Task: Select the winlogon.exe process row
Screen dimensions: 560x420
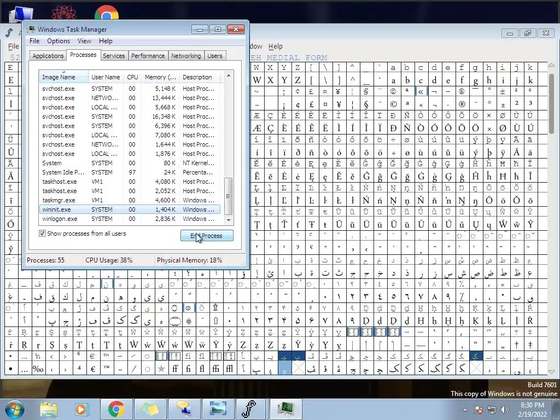Action: 129,219
